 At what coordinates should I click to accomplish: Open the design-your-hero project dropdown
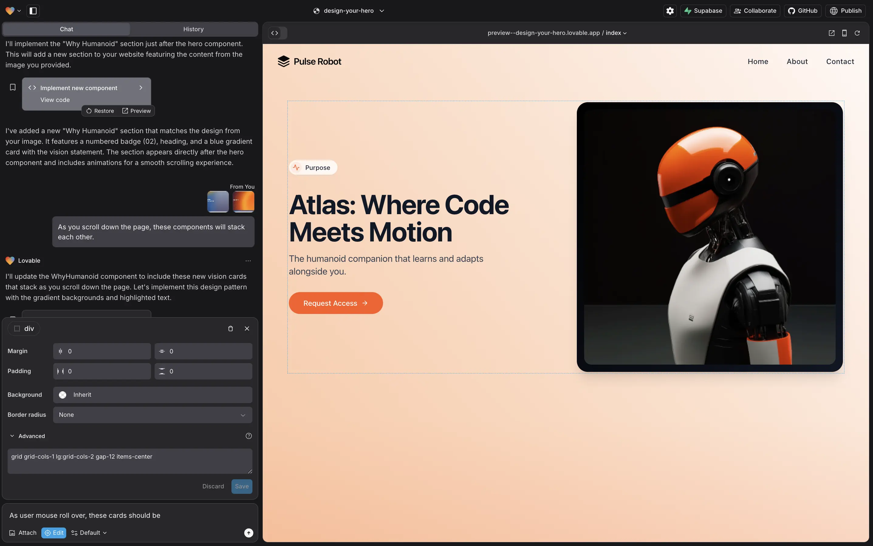point(349,11)
